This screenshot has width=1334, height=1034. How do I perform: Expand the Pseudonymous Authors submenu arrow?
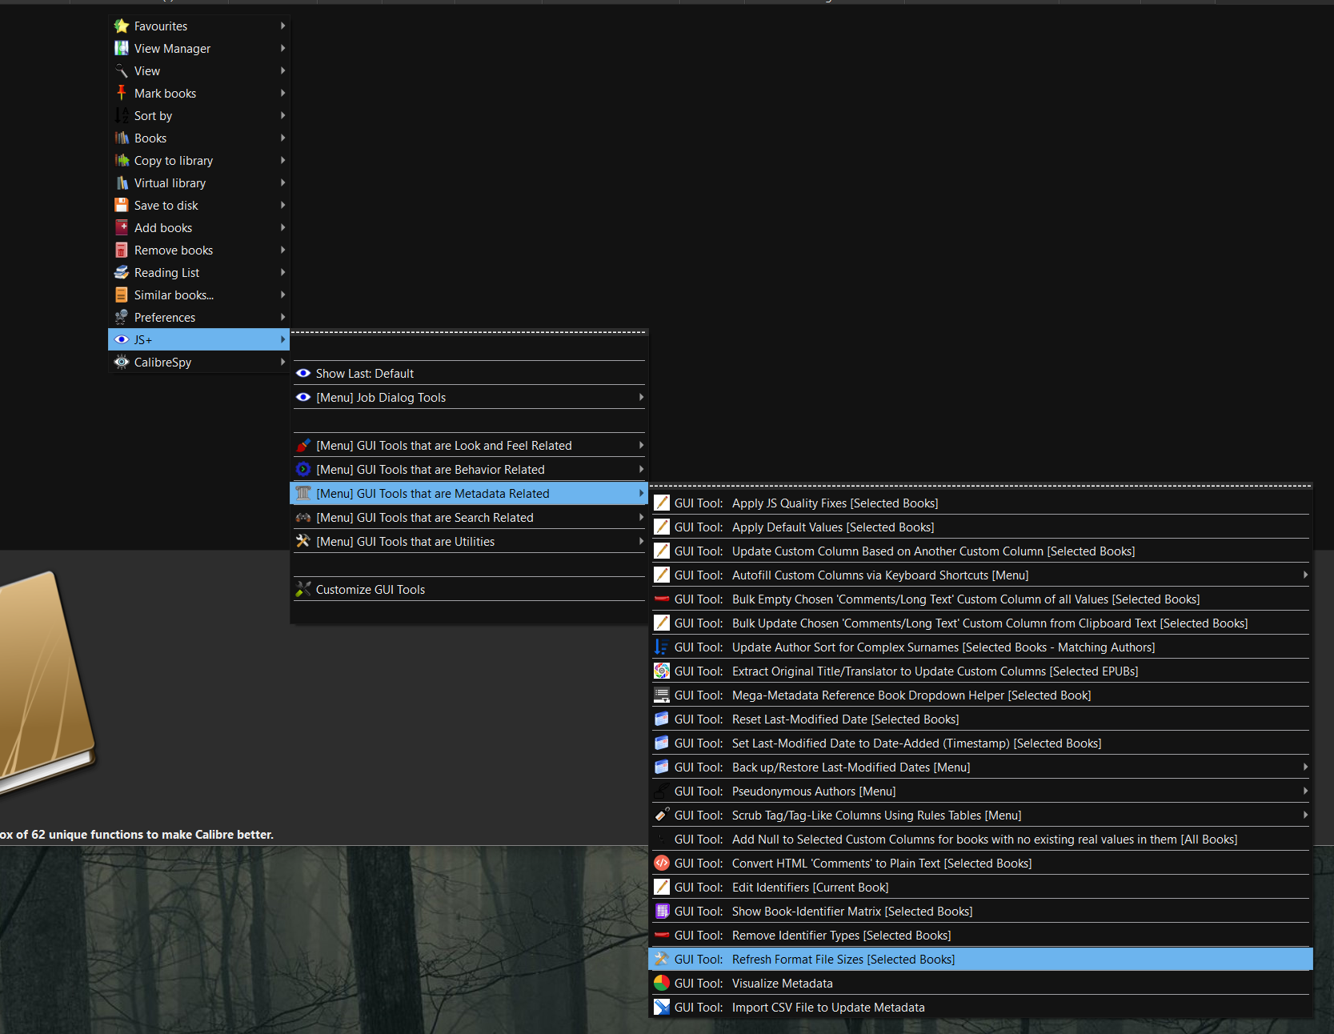(x=1305, y=792)
